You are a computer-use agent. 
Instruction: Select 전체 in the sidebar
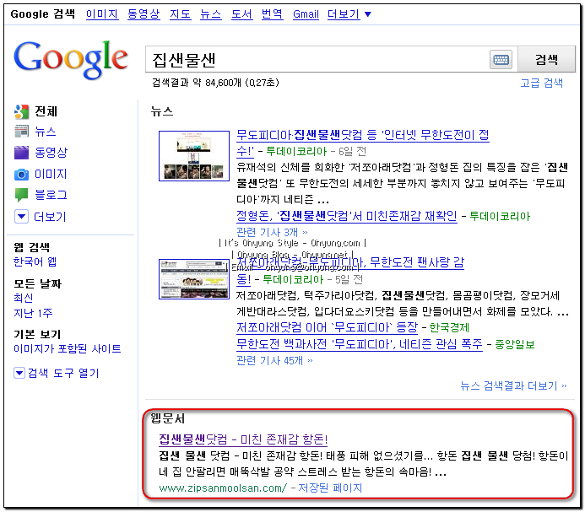pyautogui.click(x=46, y=111)
